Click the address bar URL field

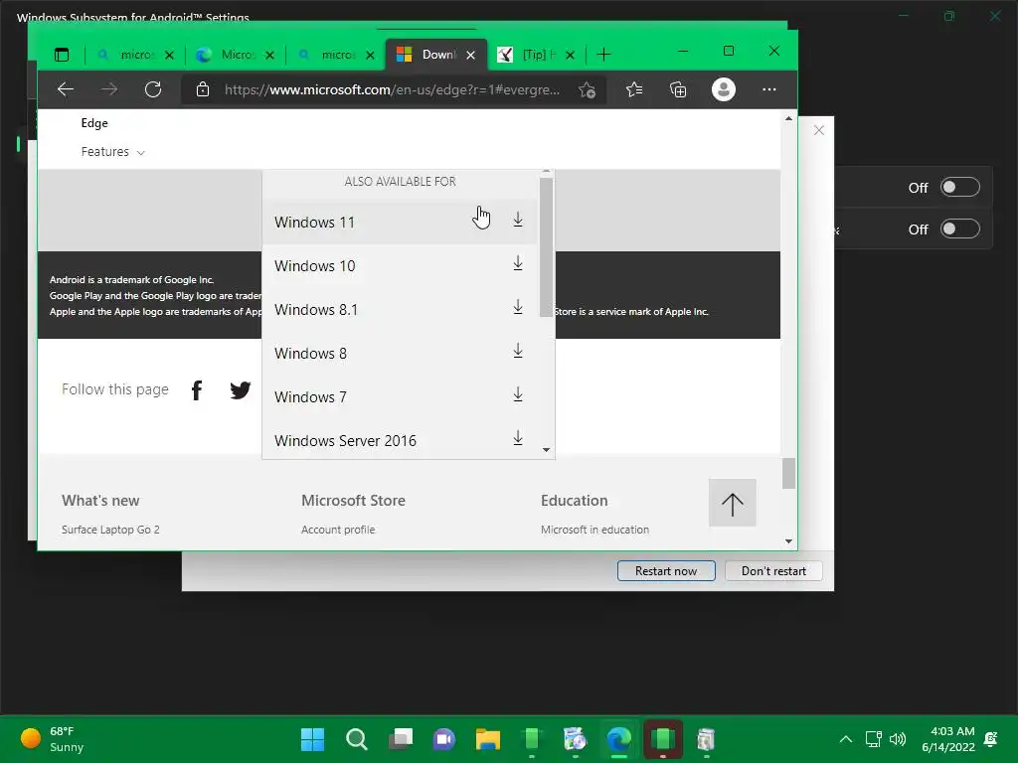tap(392, 89)
